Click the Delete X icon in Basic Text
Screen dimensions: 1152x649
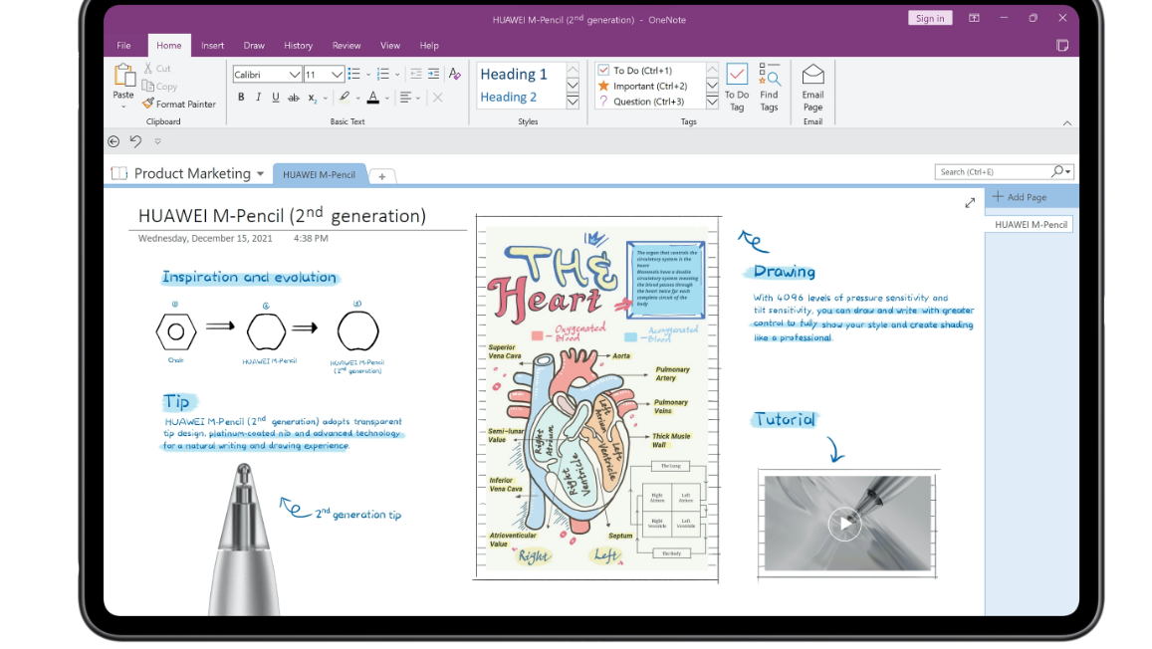[438, 98]
